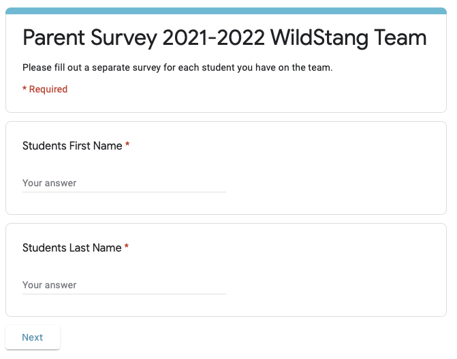
Task: Click the red asterisk beside Students Last Name
Action: (x=127, y=247)
